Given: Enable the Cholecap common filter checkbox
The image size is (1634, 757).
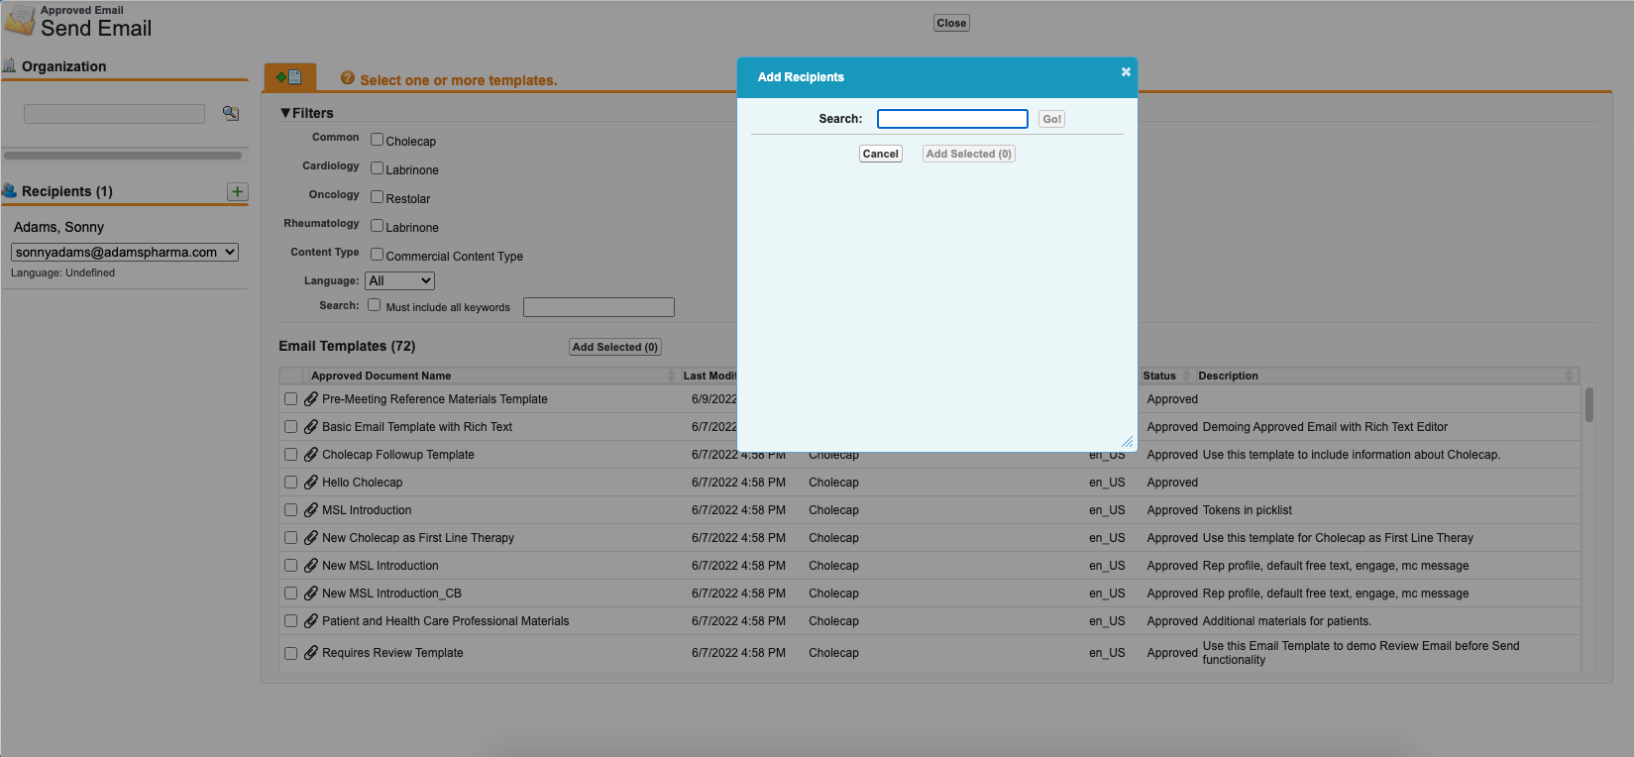Looking at the screenshot, I should [377, 140].
